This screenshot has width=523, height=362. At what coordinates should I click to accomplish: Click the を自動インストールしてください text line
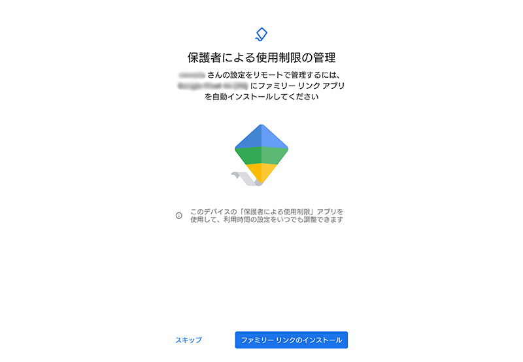[x=261, y=97]
